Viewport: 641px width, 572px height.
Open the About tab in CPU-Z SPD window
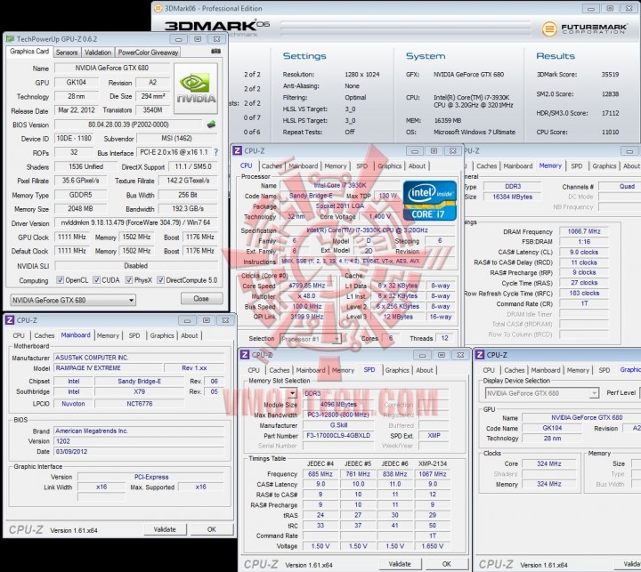(x=425, y=370)
